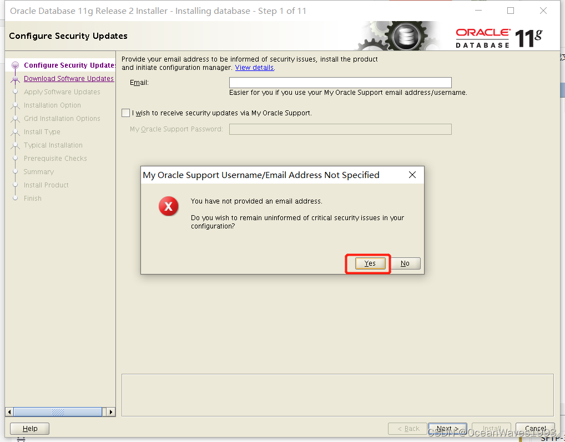
Task: Proceed with the Next button
Action: tap(447, 428)
